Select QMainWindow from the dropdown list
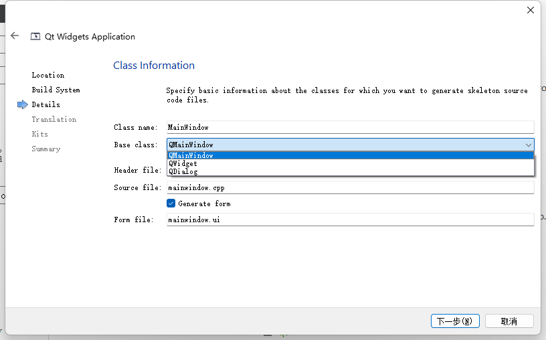 click(351, 155)
